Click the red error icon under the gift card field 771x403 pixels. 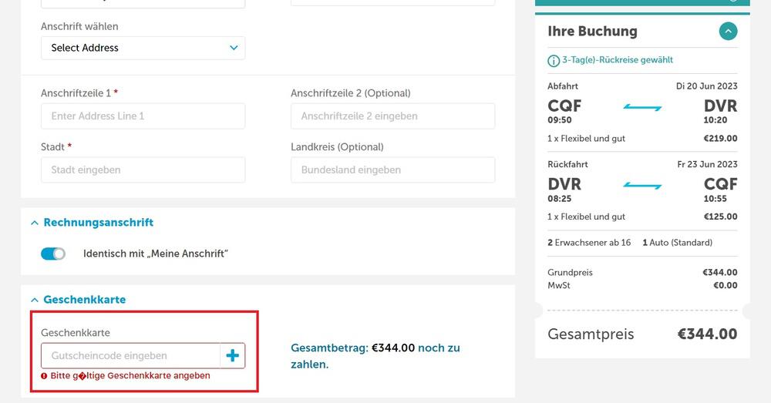coord(44,376)
